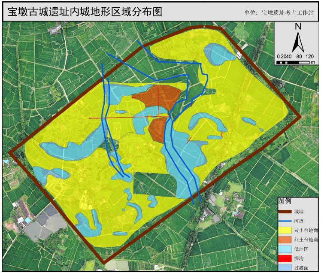Pick the red 探沟 legend swatch
Image resolution: width=321 pixels, height=273 pixels.
coord(285,259)
